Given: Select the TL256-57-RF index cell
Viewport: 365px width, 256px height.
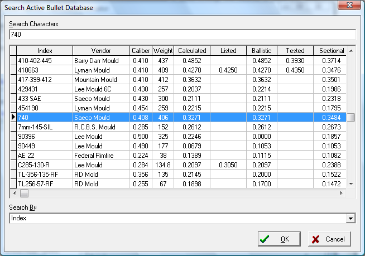Looking at the screenshot, I should 45,184.
